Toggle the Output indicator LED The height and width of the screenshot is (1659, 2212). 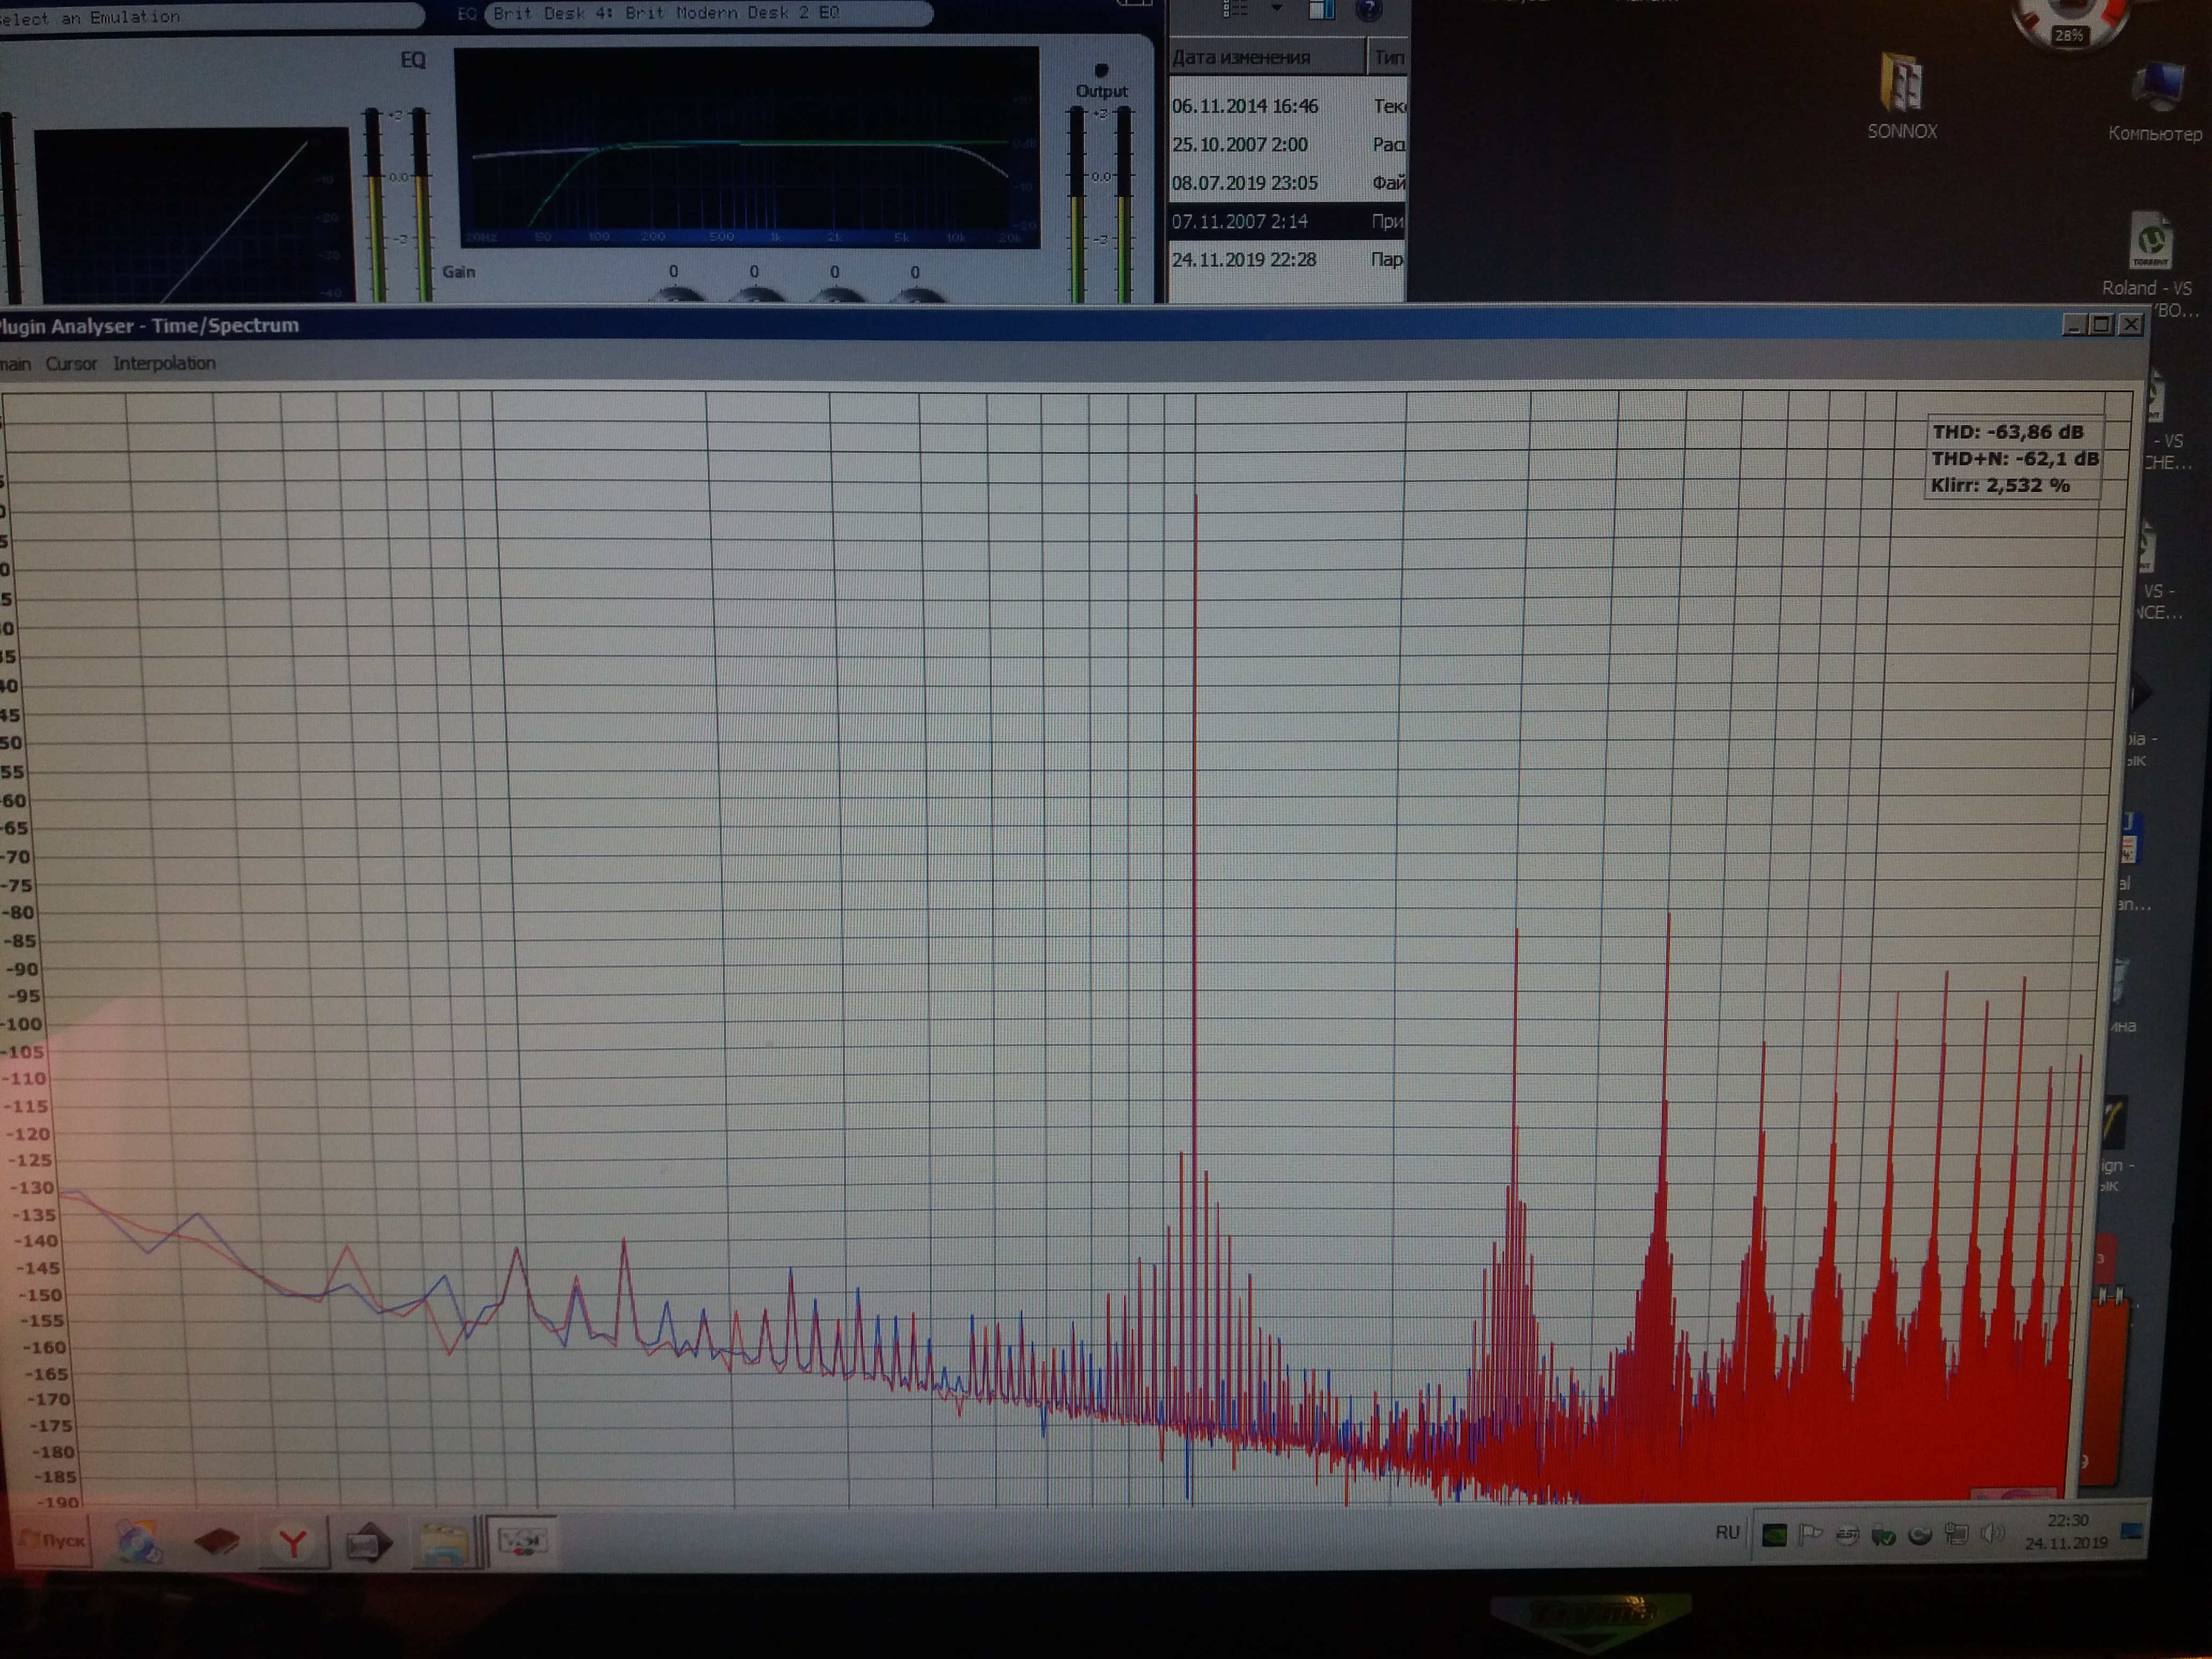tap(1101, 70)
